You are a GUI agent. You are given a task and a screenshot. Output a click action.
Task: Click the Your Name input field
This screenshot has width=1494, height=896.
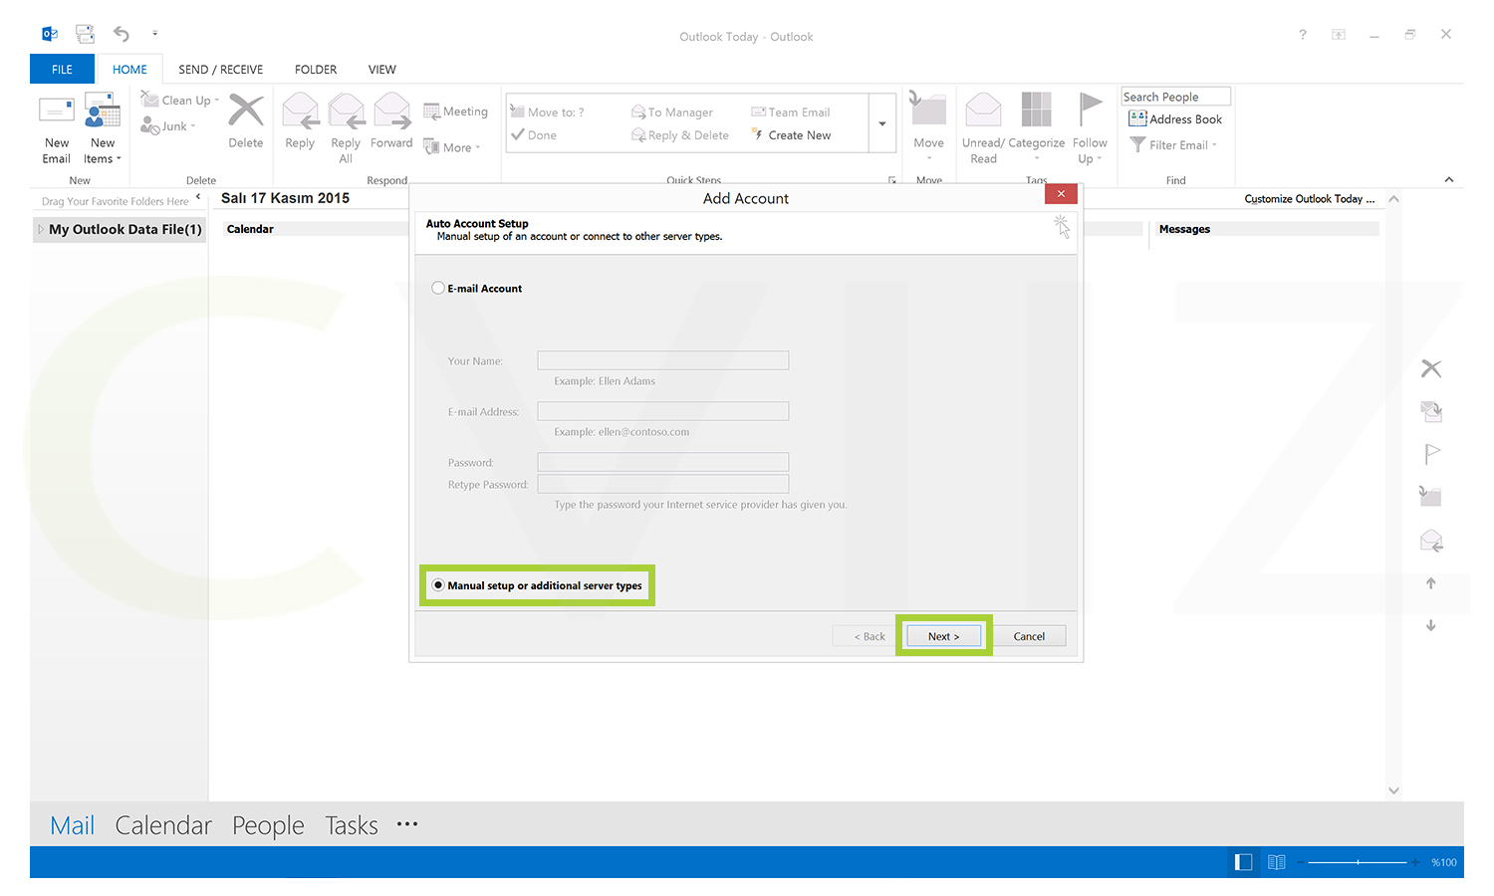point(663,360)
